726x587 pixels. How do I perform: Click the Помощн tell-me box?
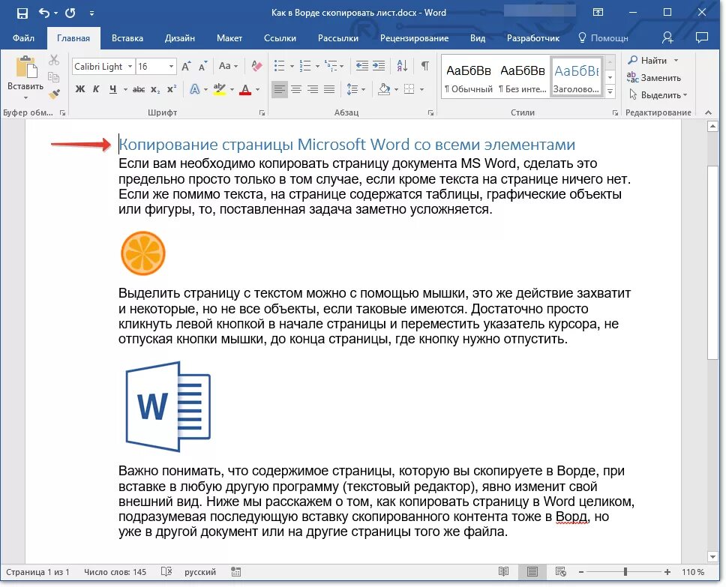(x=603, y=38)
